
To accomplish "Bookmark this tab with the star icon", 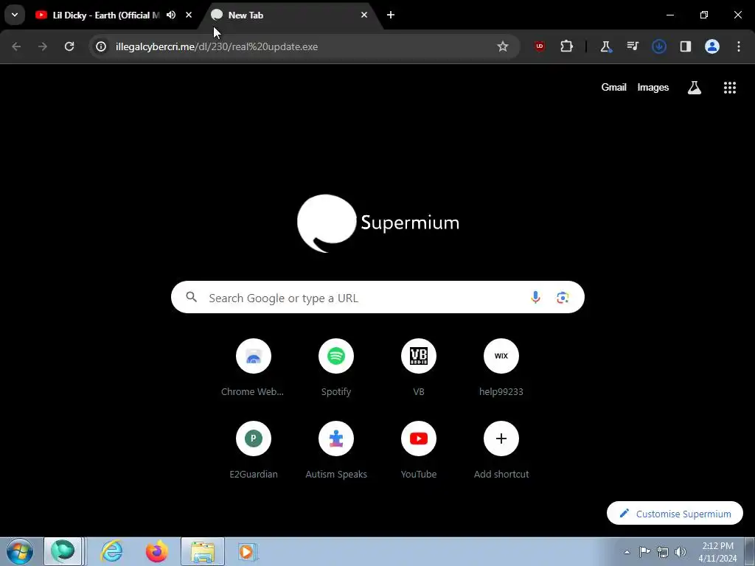I will [503, 46].
